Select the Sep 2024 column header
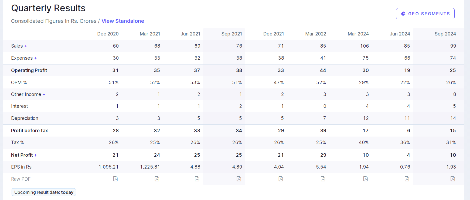This screenshot has width=470, height=200. 445,34
